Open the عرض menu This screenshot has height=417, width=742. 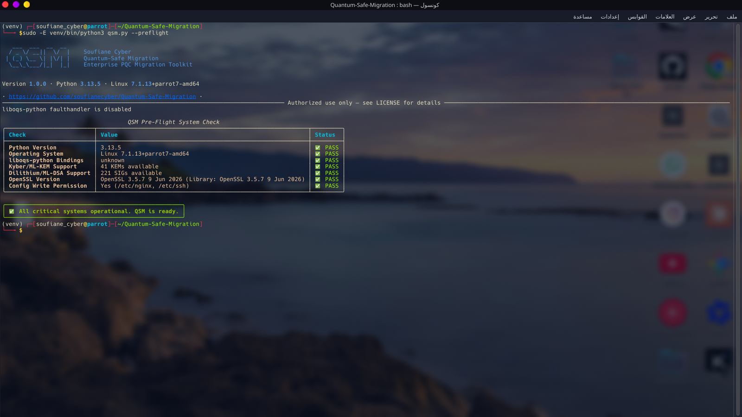tap(689, 17)
